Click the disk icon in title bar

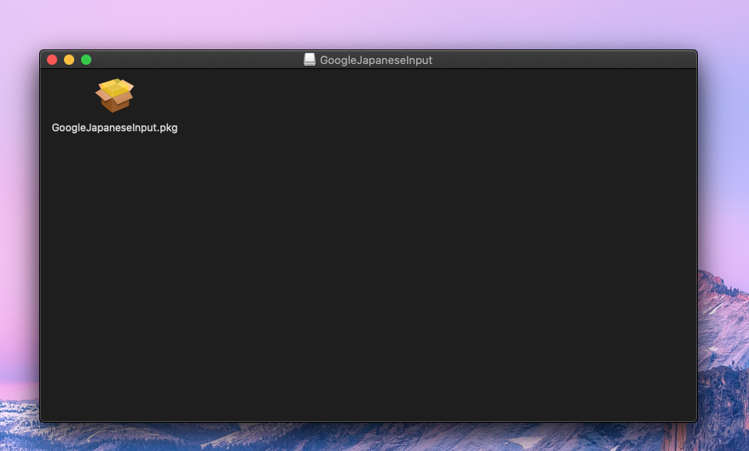pyautogui.click(x=310, y=60)
